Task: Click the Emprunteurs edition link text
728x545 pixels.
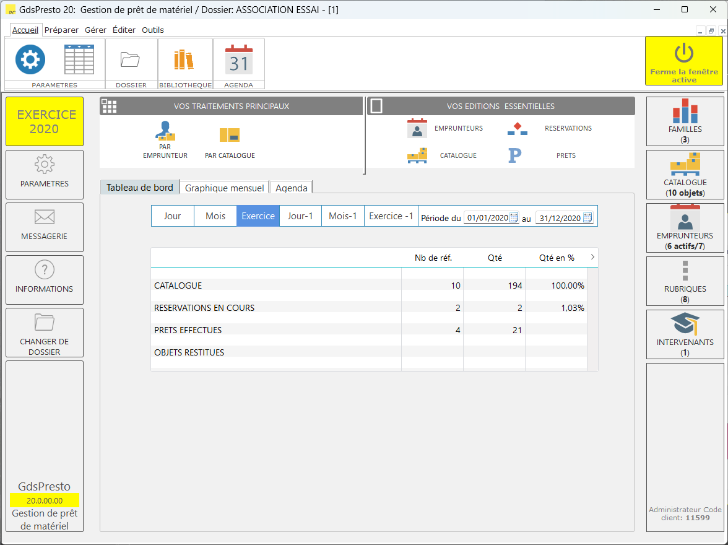Action: pyautogui.click(x=459, y=128)
